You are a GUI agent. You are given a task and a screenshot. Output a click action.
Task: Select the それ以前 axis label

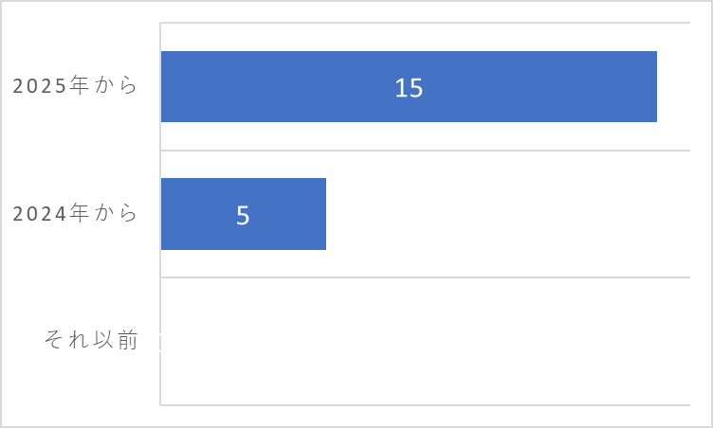tap(91, 340)
